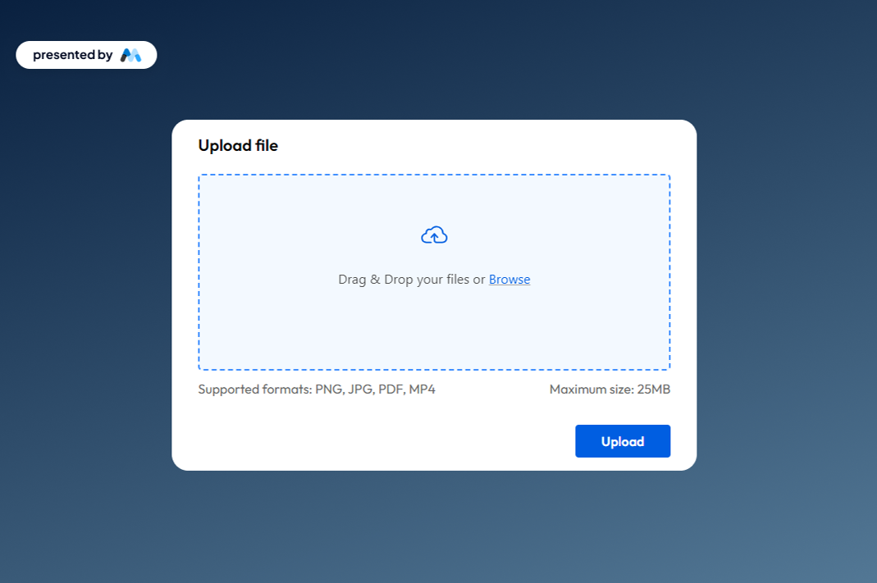
Task: Click the presented by badge
Action: (x=86, y=55)
